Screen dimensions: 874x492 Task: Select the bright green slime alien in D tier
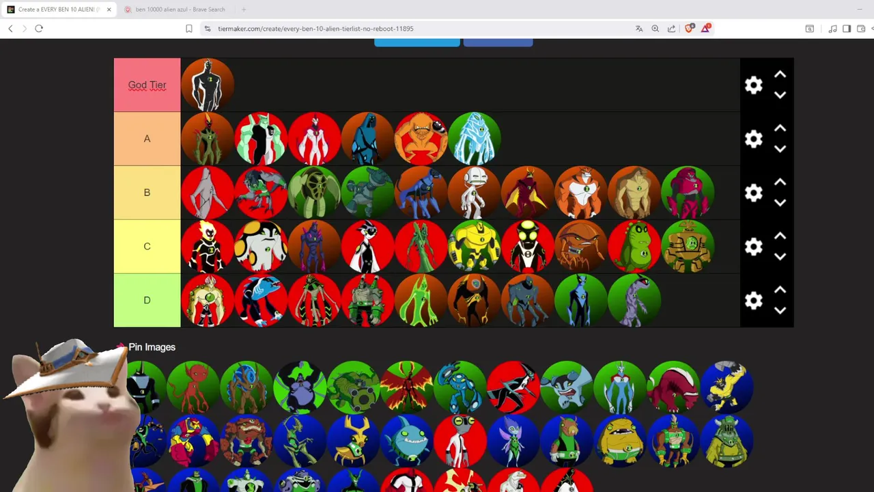click(x=421, y=301)
